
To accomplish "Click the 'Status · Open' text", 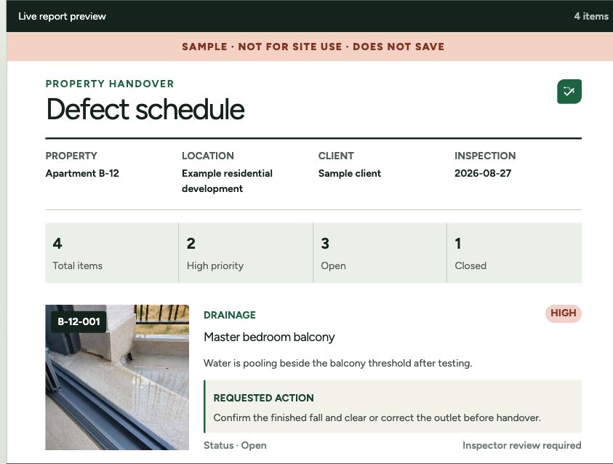I will click(235, 445).
